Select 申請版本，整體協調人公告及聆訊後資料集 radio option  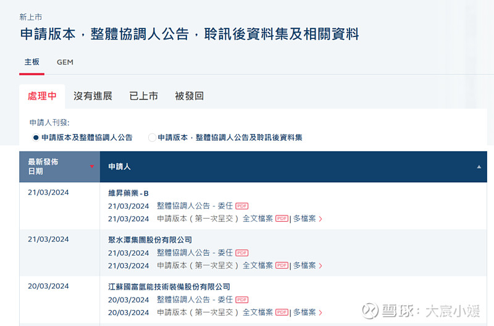[152, 138]
